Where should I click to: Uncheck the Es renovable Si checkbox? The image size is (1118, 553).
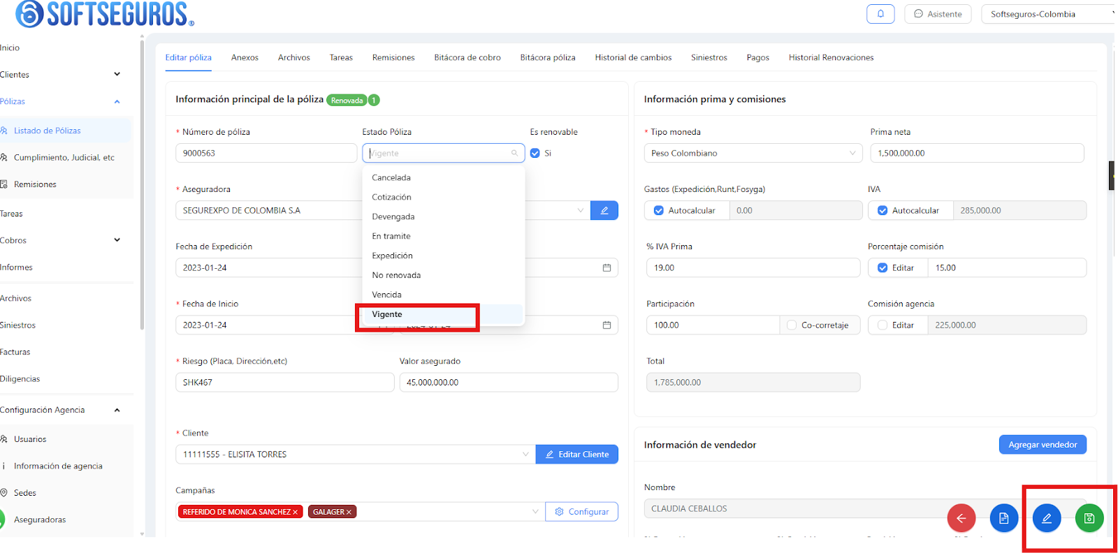point(535,153)
